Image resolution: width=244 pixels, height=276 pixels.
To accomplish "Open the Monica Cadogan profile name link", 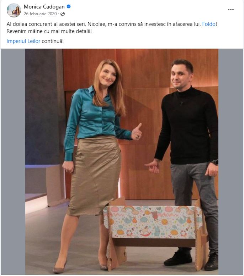I will click(x=44, y=7).
